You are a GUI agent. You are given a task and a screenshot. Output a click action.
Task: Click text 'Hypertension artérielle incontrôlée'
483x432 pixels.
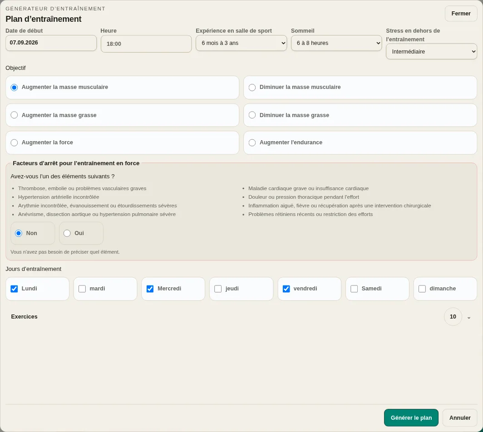(59, 197)
